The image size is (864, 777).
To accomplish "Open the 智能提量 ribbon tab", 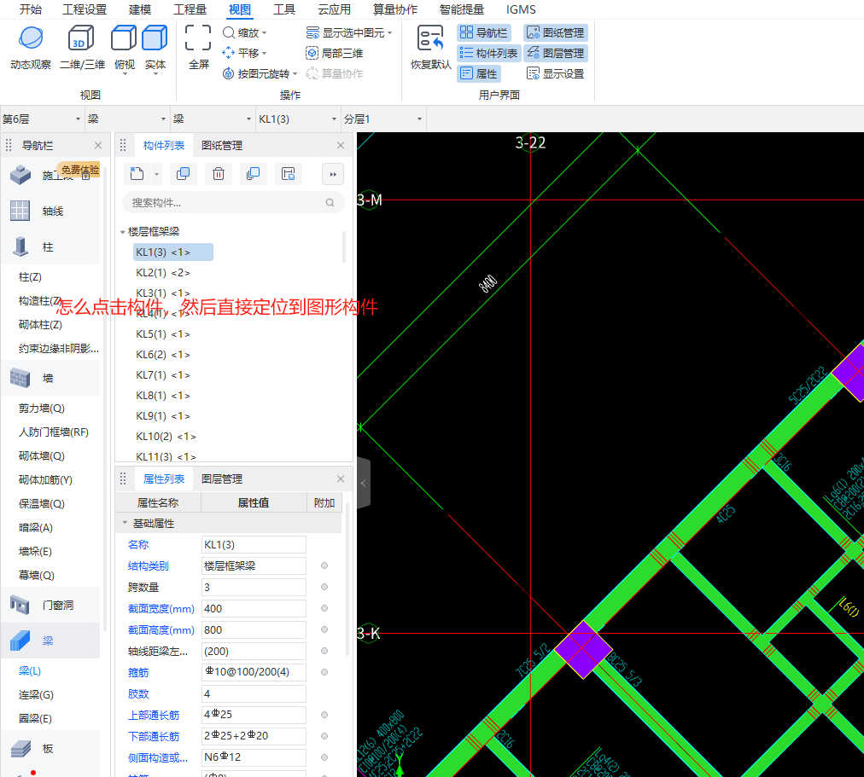I will click(x=462, y=9).
